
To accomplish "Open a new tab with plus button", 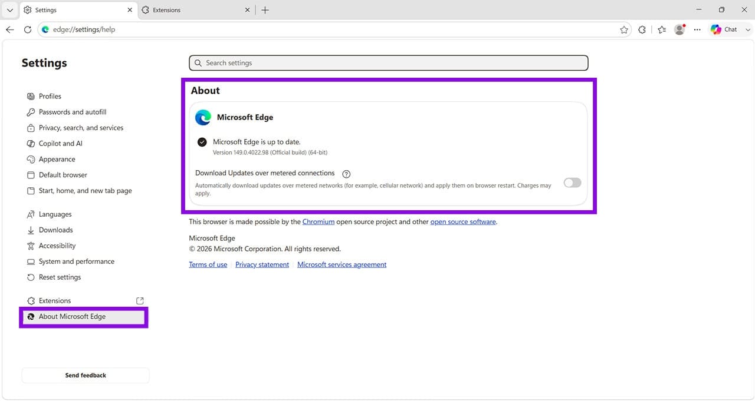I will 265,10.
